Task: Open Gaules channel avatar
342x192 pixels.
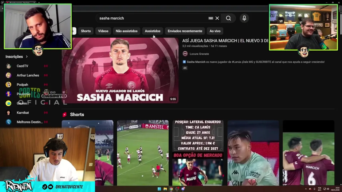Action: click(9, 103)
